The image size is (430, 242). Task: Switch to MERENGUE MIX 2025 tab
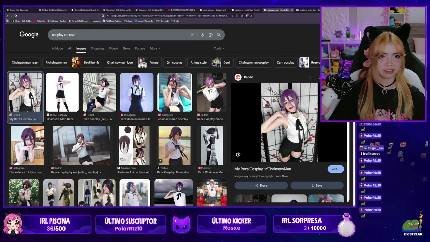pyautogui.click(x=181, y=10)
